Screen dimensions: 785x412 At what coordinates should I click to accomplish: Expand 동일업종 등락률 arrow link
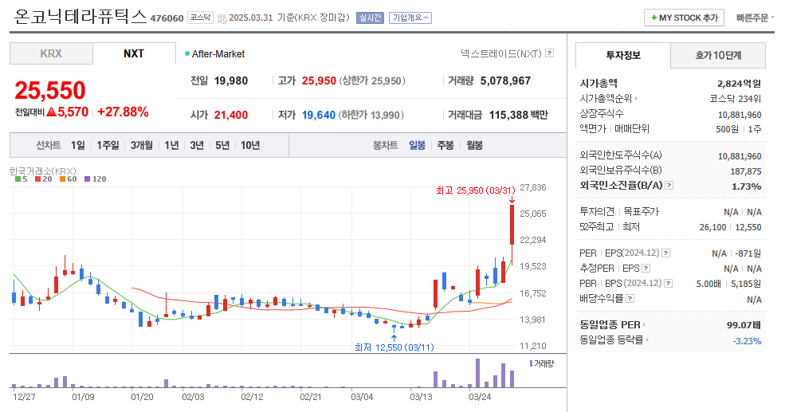[x=647, y=340]
